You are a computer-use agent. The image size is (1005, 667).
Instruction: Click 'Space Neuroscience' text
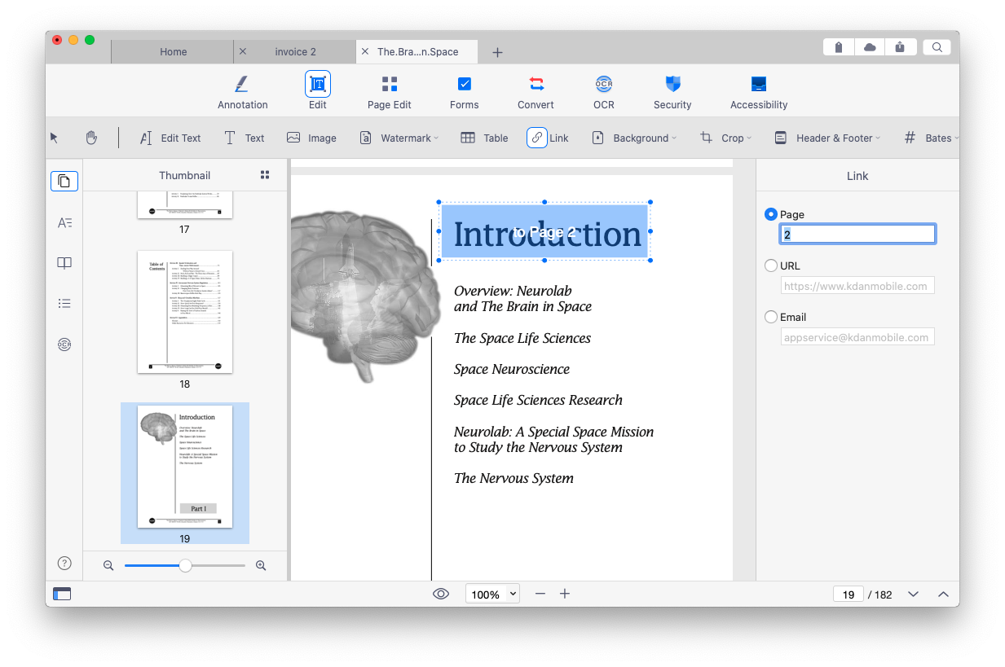[512, 369]
